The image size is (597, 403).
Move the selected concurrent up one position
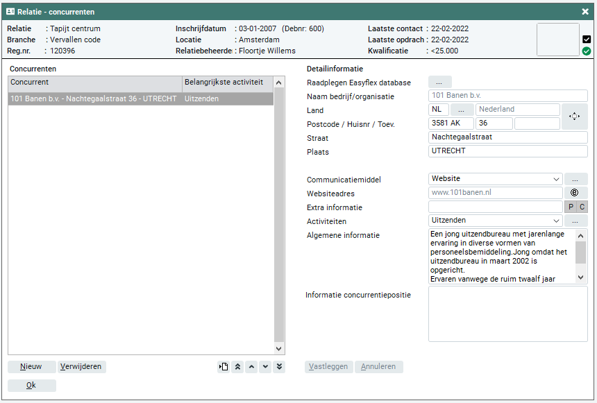(251, 367)
